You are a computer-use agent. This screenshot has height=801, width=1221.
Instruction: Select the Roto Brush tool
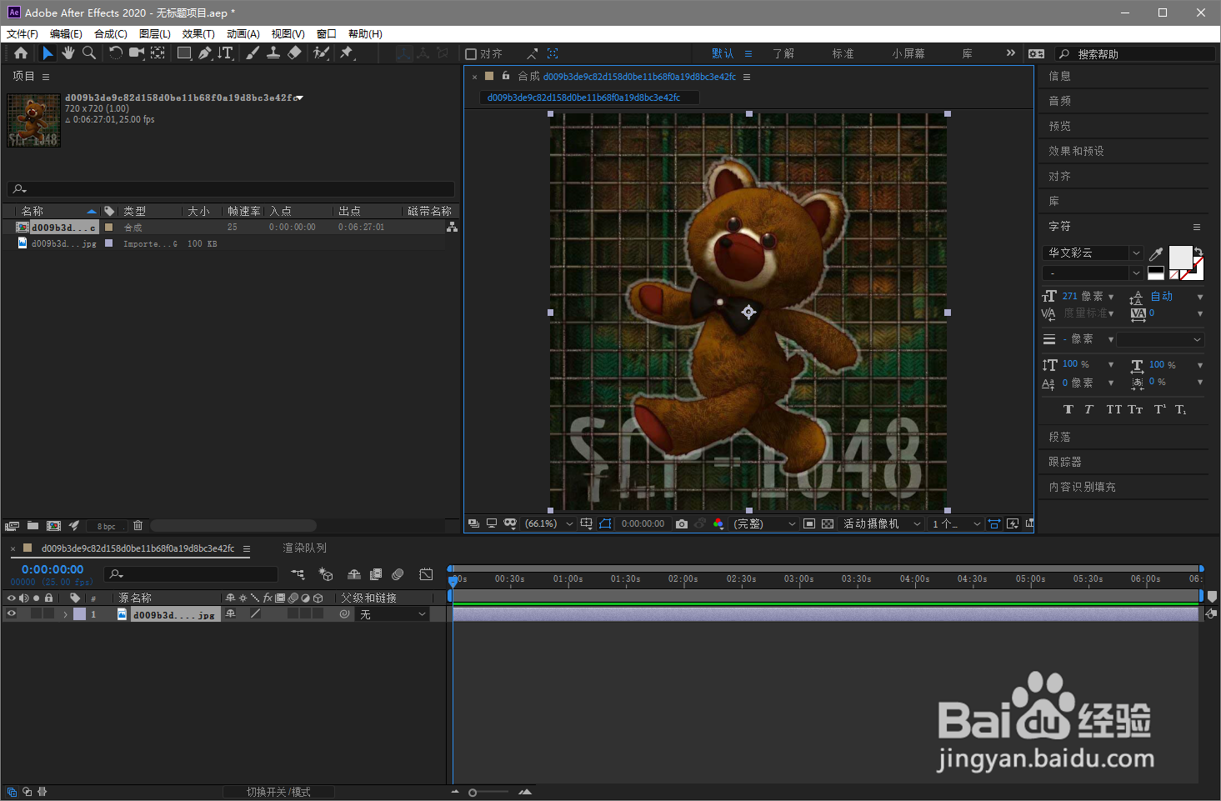tap(321, 53)
